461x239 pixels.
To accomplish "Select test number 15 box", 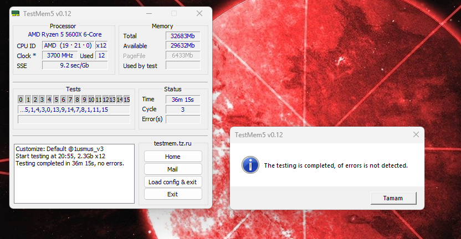I will pyautogui.click(x=126, y=100).
